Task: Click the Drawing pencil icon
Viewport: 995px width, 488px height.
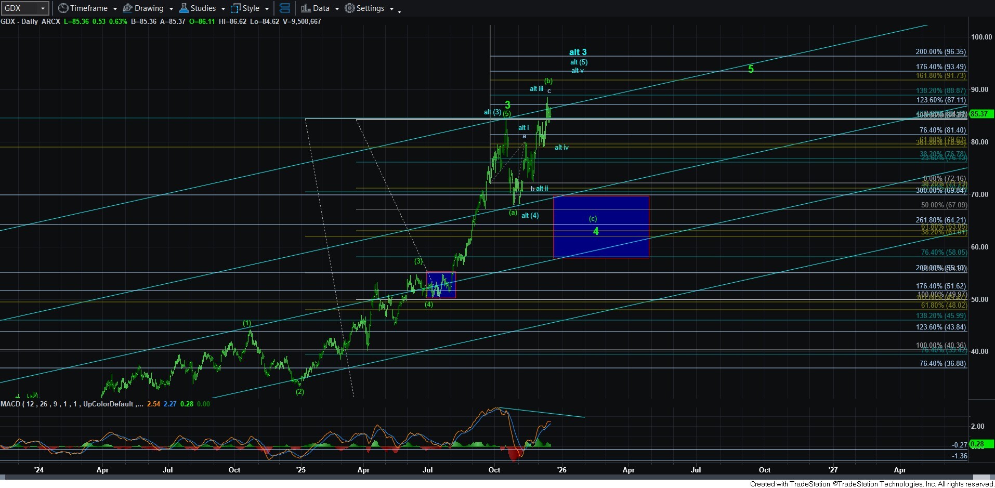Action: coord(127,8)
